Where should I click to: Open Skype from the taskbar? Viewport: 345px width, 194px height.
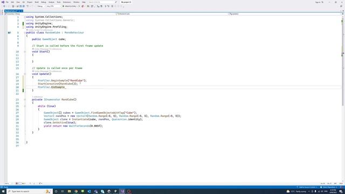[x=102, y=191]
